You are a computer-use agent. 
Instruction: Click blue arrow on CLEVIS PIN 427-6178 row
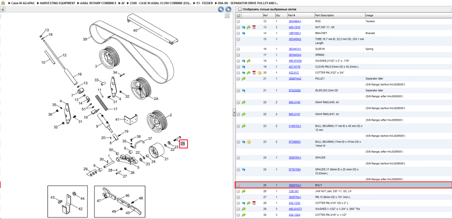tap(244, 67)
